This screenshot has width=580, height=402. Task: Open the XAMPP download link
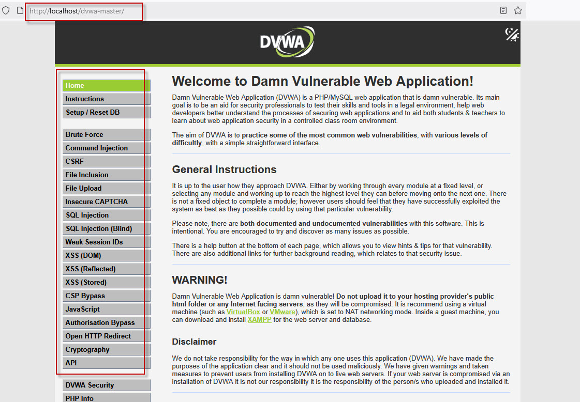tap(259, 320)
